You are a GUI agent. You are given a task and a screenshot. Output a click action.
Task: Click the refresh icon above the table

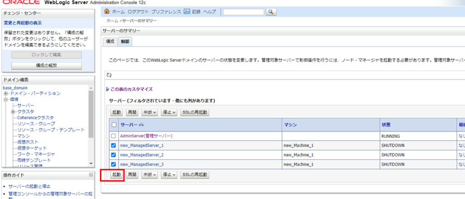pyautogui.click(x=109, y=75)
